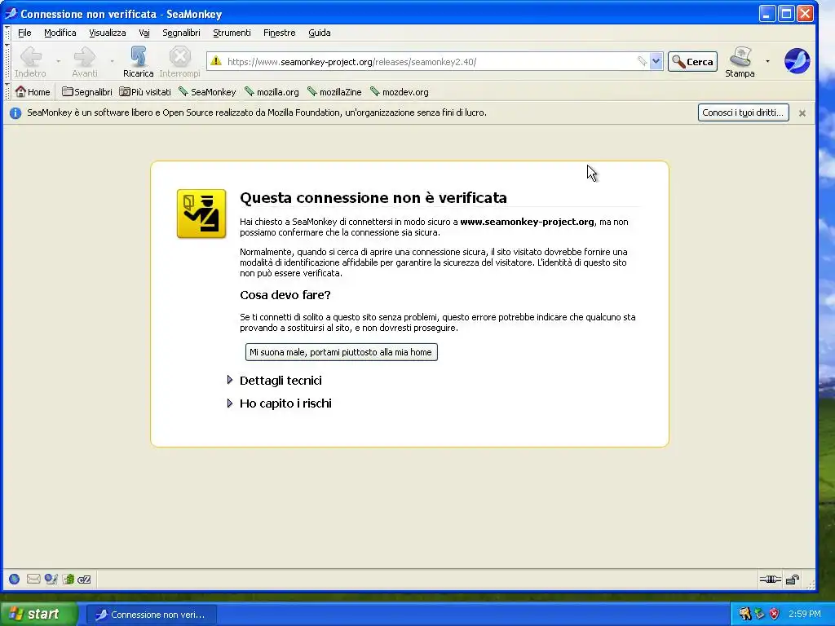Open the Segnalibri bookmarks folder
835x626 pixels.
tap(86, 91)
